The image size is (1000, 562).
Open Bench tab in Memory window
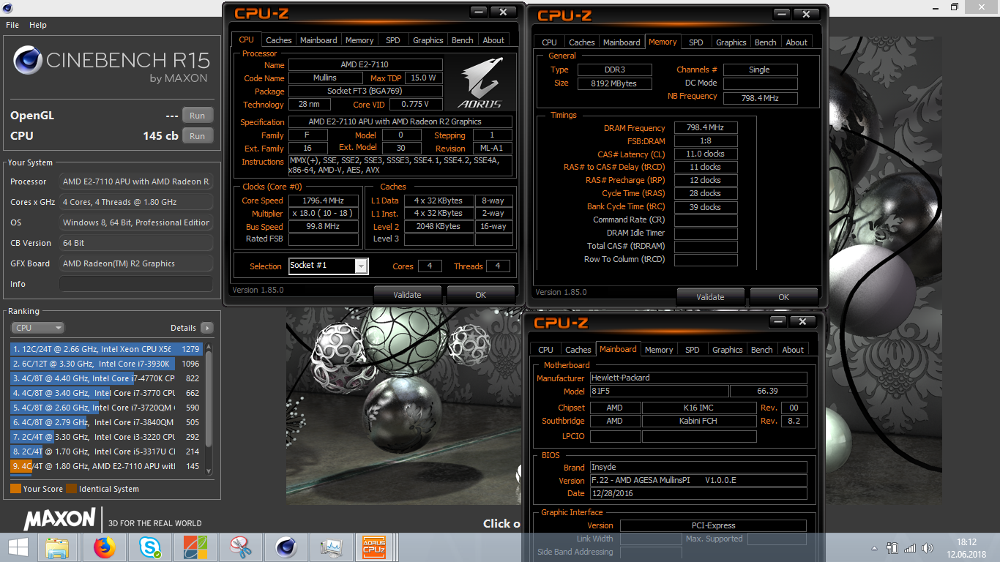(765, 42)
